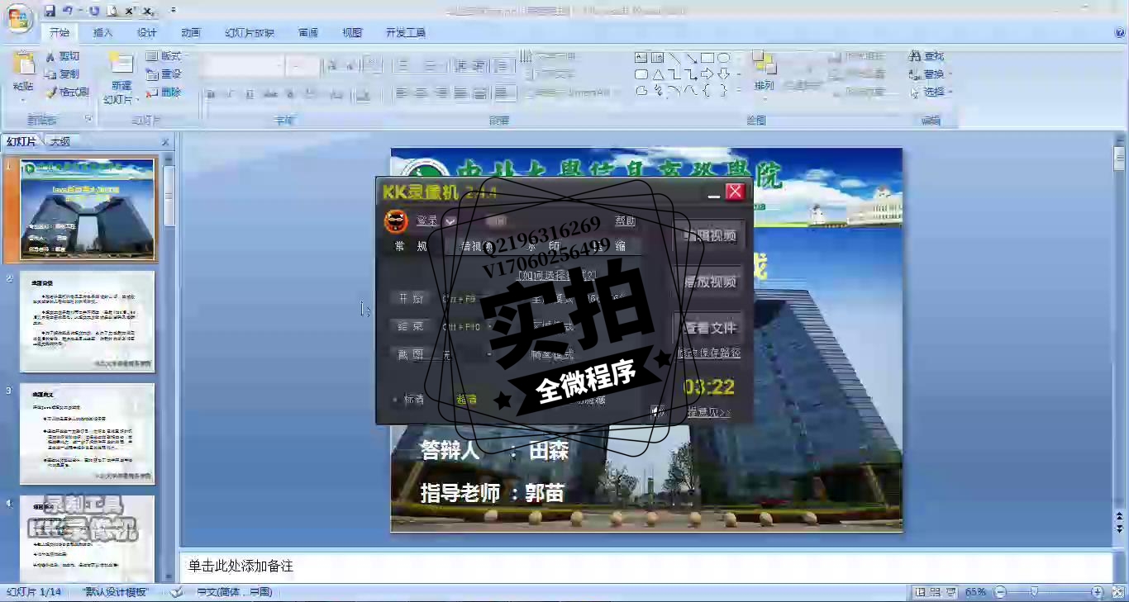This screenshot has height=602, width=1129.
Task: Switch to the 大纲 pane tab
Action: (x=60, y=142)
